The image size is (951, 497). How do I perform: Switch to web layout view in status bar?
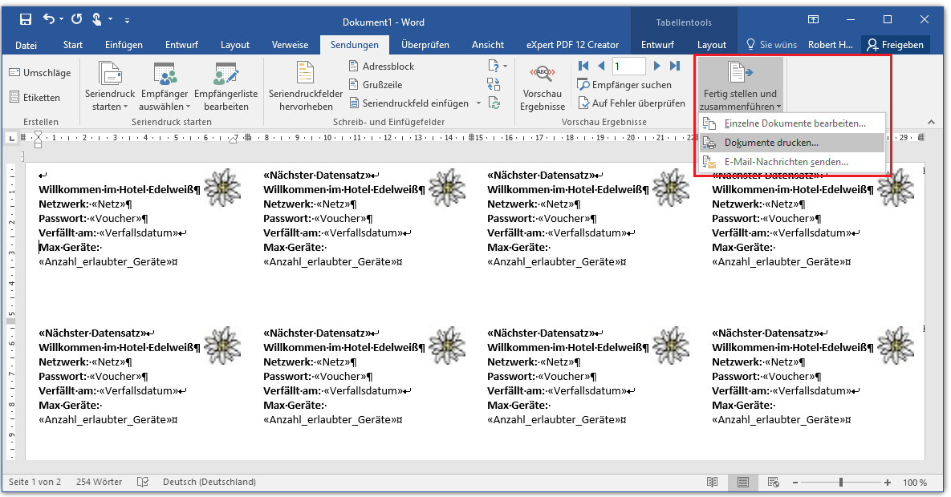point(773,483)
